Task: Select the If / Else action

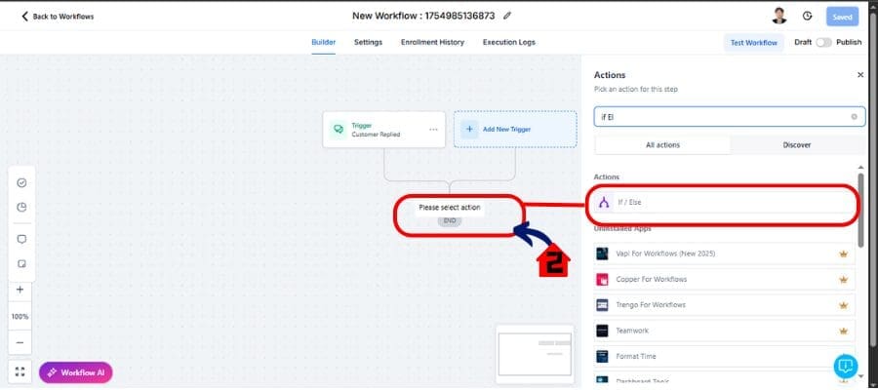Action: coord(722,203)
